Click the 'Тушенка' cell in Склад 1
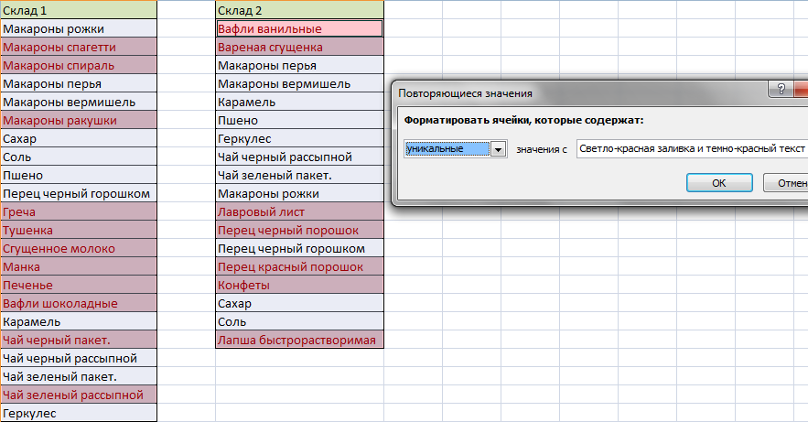 pos(78,230)
